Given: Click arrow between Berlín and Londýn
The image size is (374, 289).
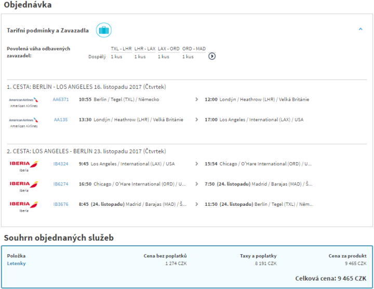Looking at the screenshot, I should 196,99.
